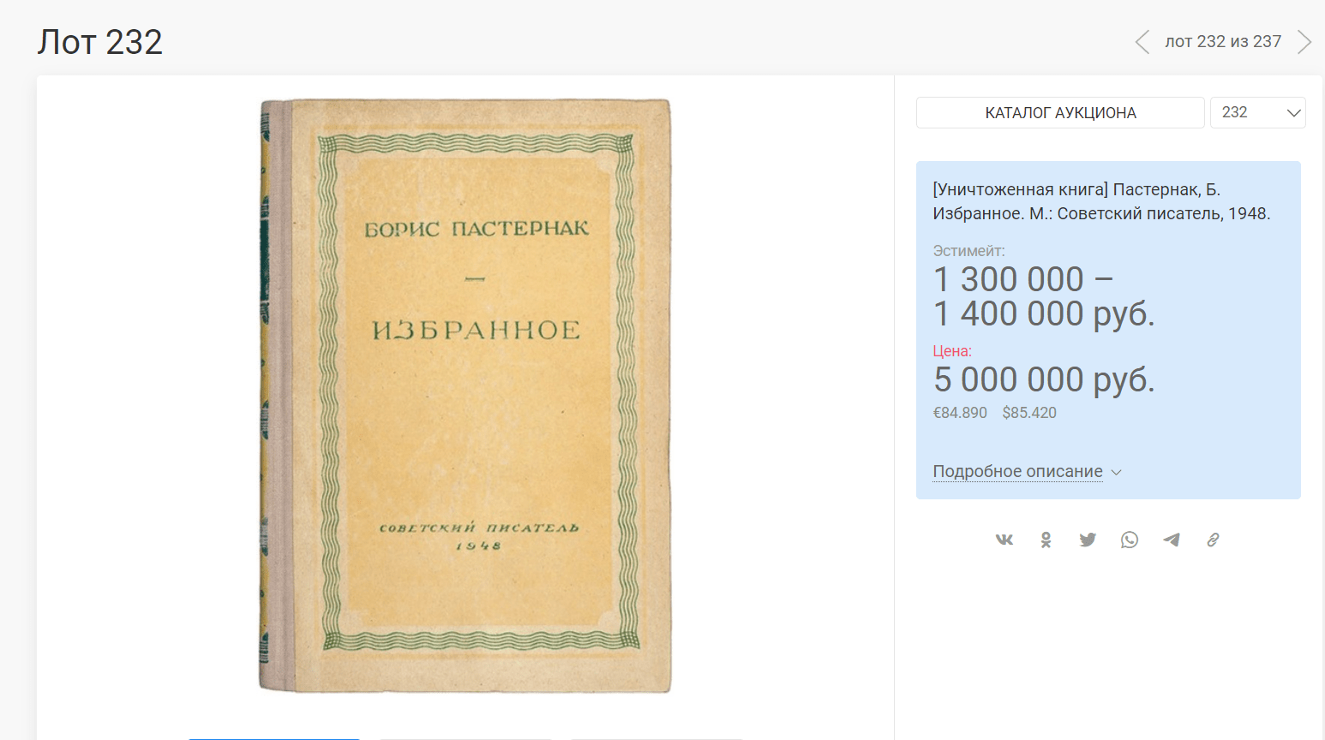Share the lot via WhatsApp
Screen dimensions: 1325x740
tap(1130, 540)
